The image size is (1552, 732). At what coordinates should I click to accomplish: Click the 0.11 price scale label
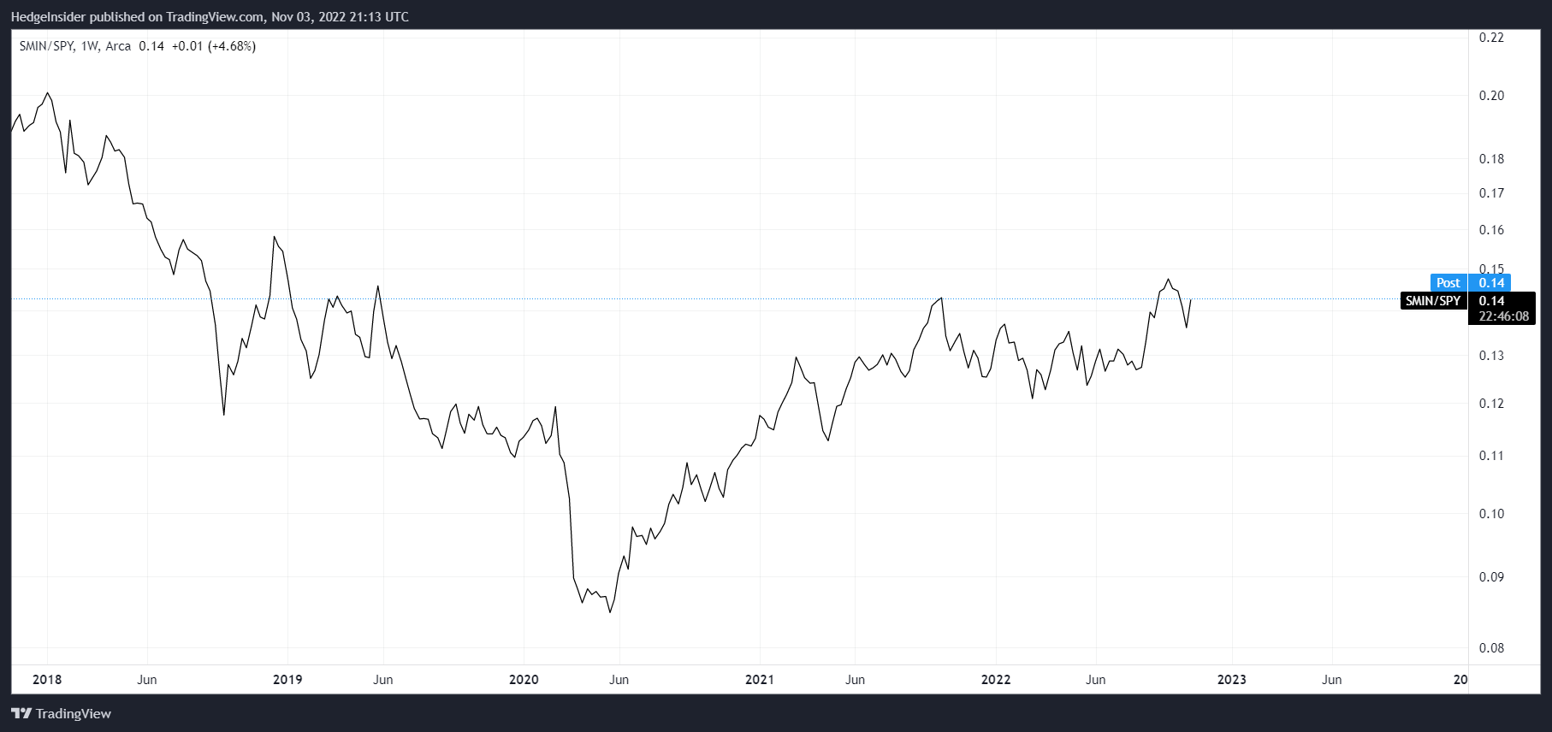pos(1491,456)
